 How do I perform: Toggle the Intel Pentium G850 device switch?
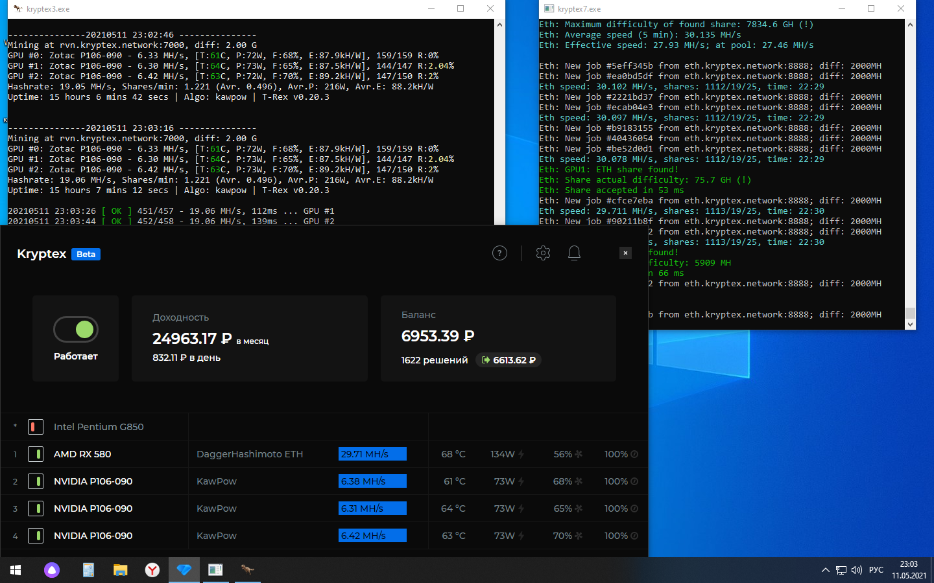(x=36, y=427)
